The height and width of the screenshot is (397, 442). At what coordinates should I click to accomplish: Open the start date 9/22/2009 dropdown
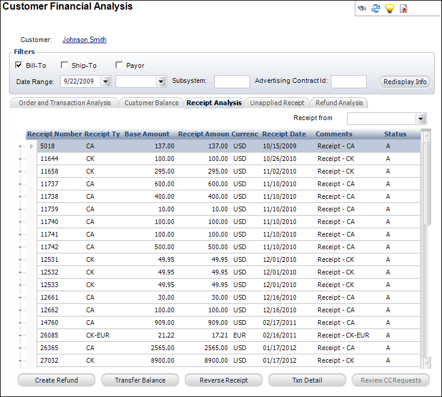pyautogui.click(x=106, y=81)
